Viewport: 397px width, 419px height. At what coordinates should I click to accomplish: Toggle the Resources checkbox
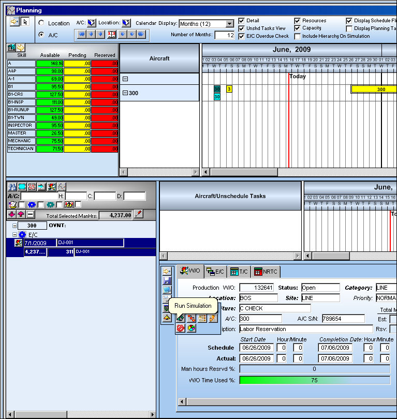point(297,21)
